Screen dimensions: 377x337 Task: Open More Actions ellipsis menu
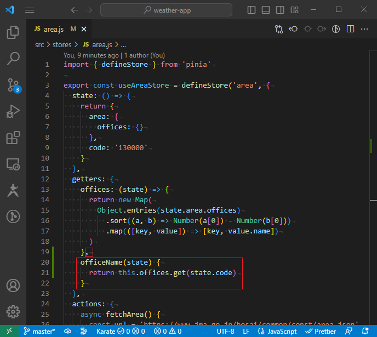(364, 30)
